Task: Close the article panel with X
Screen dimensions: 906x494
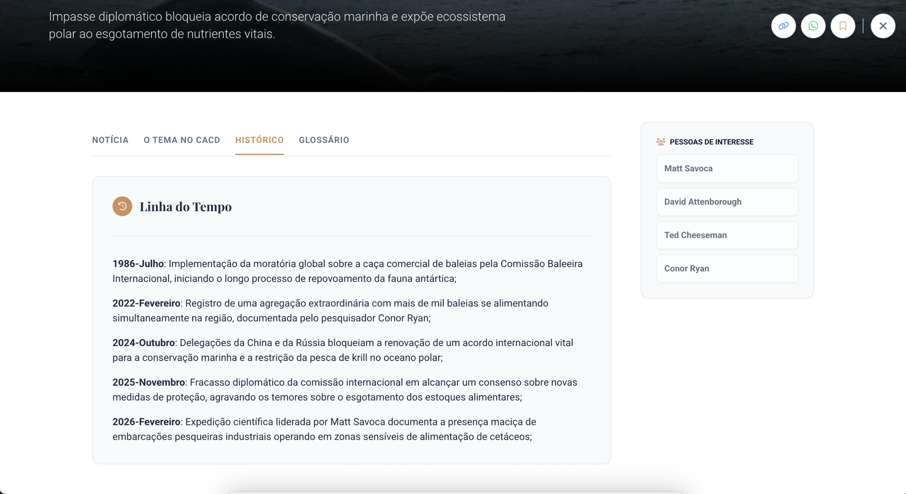Action: (883, 26)
